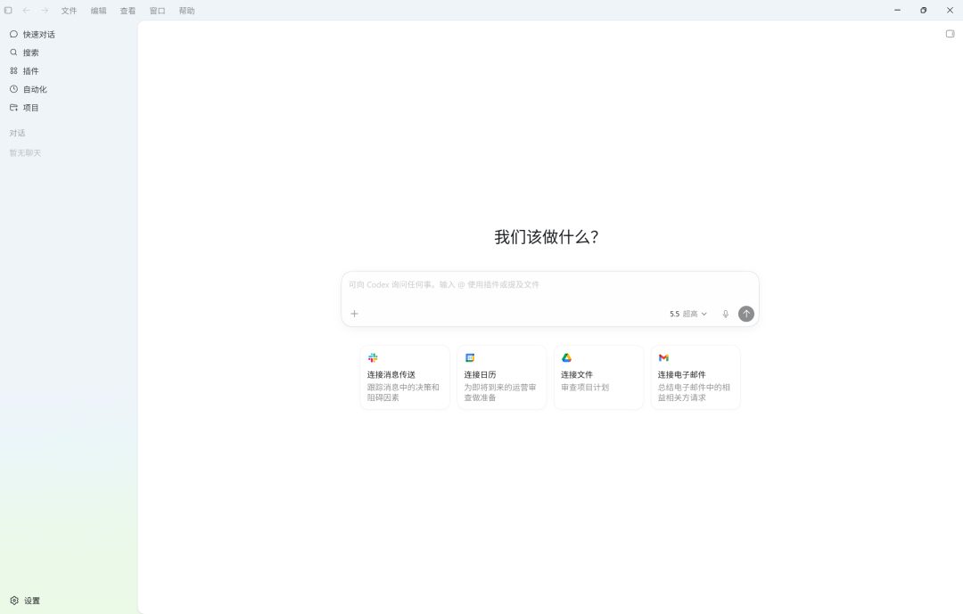Open the 文件 menu
This screenshot has width=963, height=614.
coord(69,11)
